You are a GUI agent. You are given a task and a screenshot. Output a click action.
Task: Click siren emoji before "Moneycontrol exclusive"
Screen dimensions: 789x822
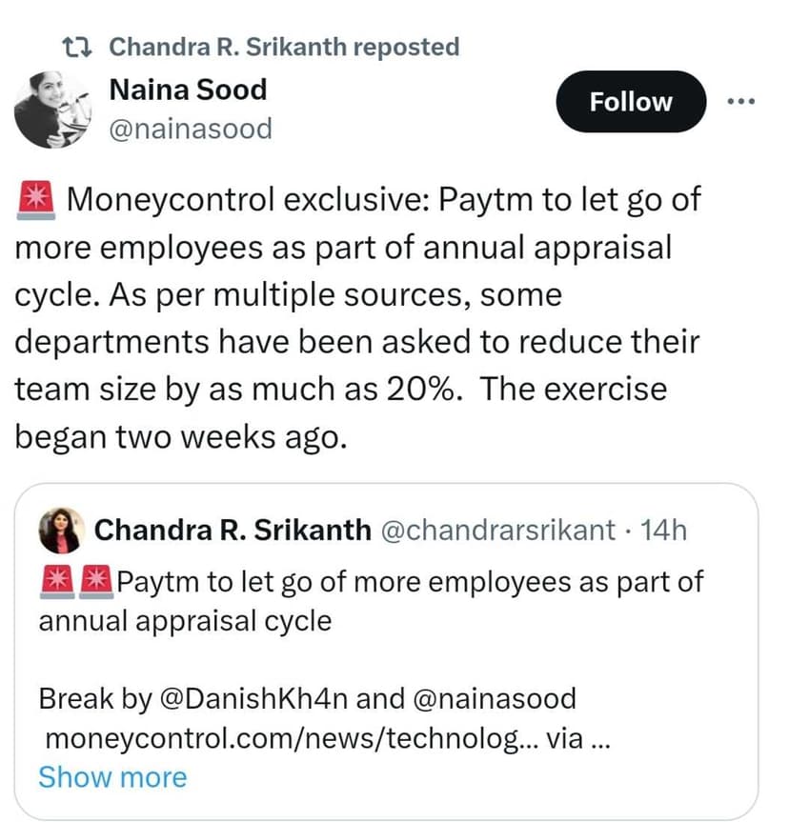[x=37, y=200]
